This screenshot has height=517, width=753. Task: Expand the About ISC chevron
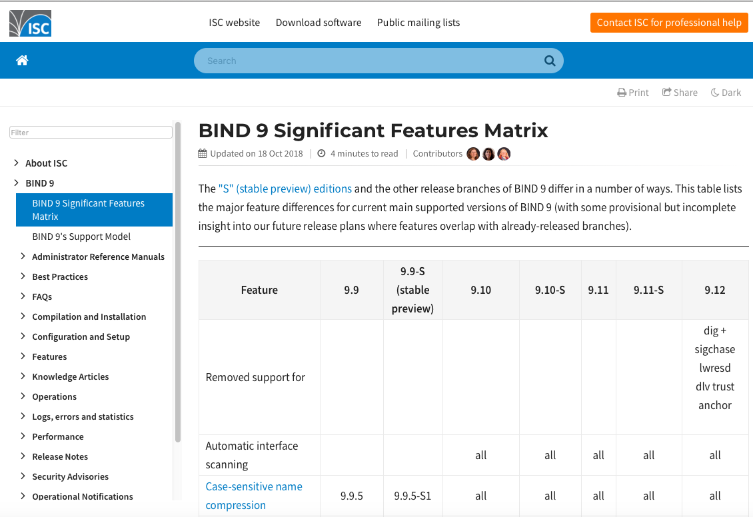[17, 163]
